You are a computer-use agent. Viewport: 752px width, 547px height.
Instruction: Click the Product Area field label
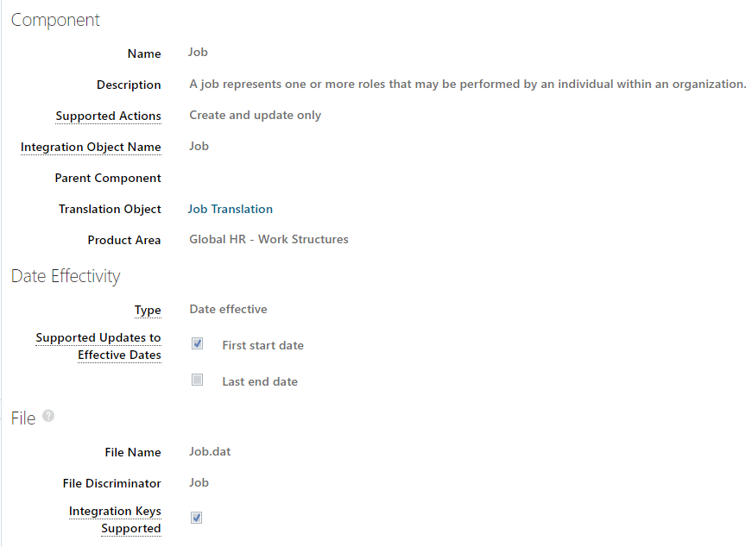(x=123, y=240)
